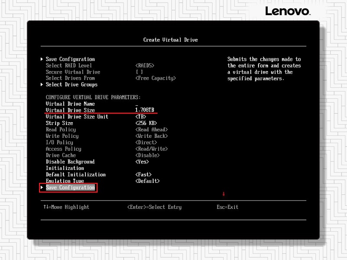The image size is (347, 260).
Task: Open the Write Back policy option
Action: [151, 136]
